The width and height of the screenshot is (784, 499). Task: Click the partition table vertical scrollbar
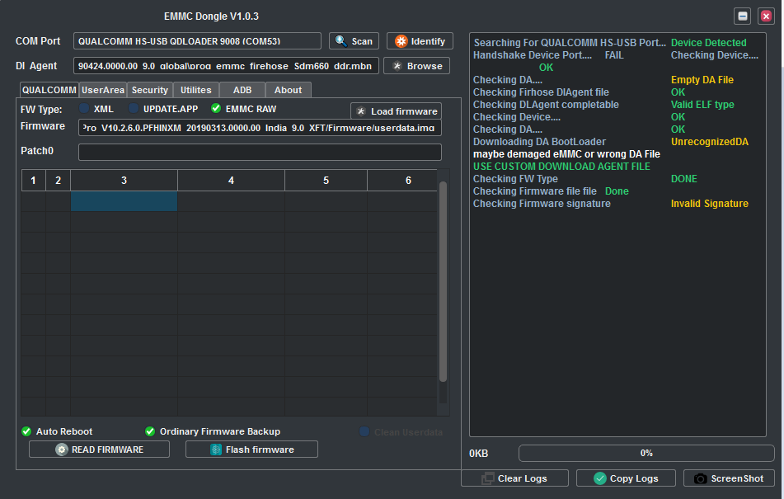point(443,282)
